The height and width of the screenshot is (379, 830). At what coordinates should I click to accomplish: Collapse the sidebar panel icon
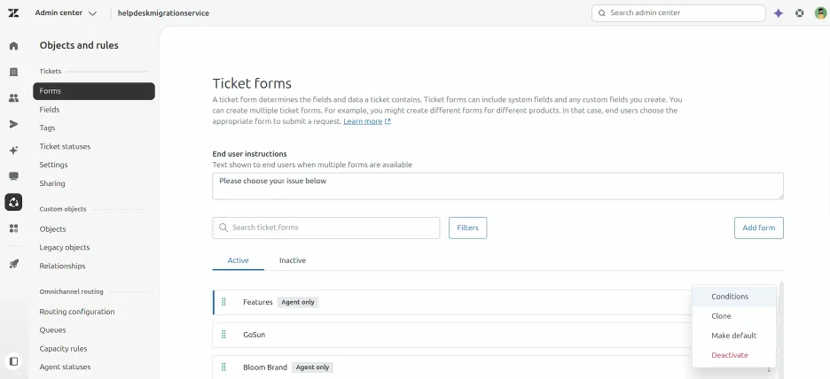pyautogui.click(x=14, y=361)
